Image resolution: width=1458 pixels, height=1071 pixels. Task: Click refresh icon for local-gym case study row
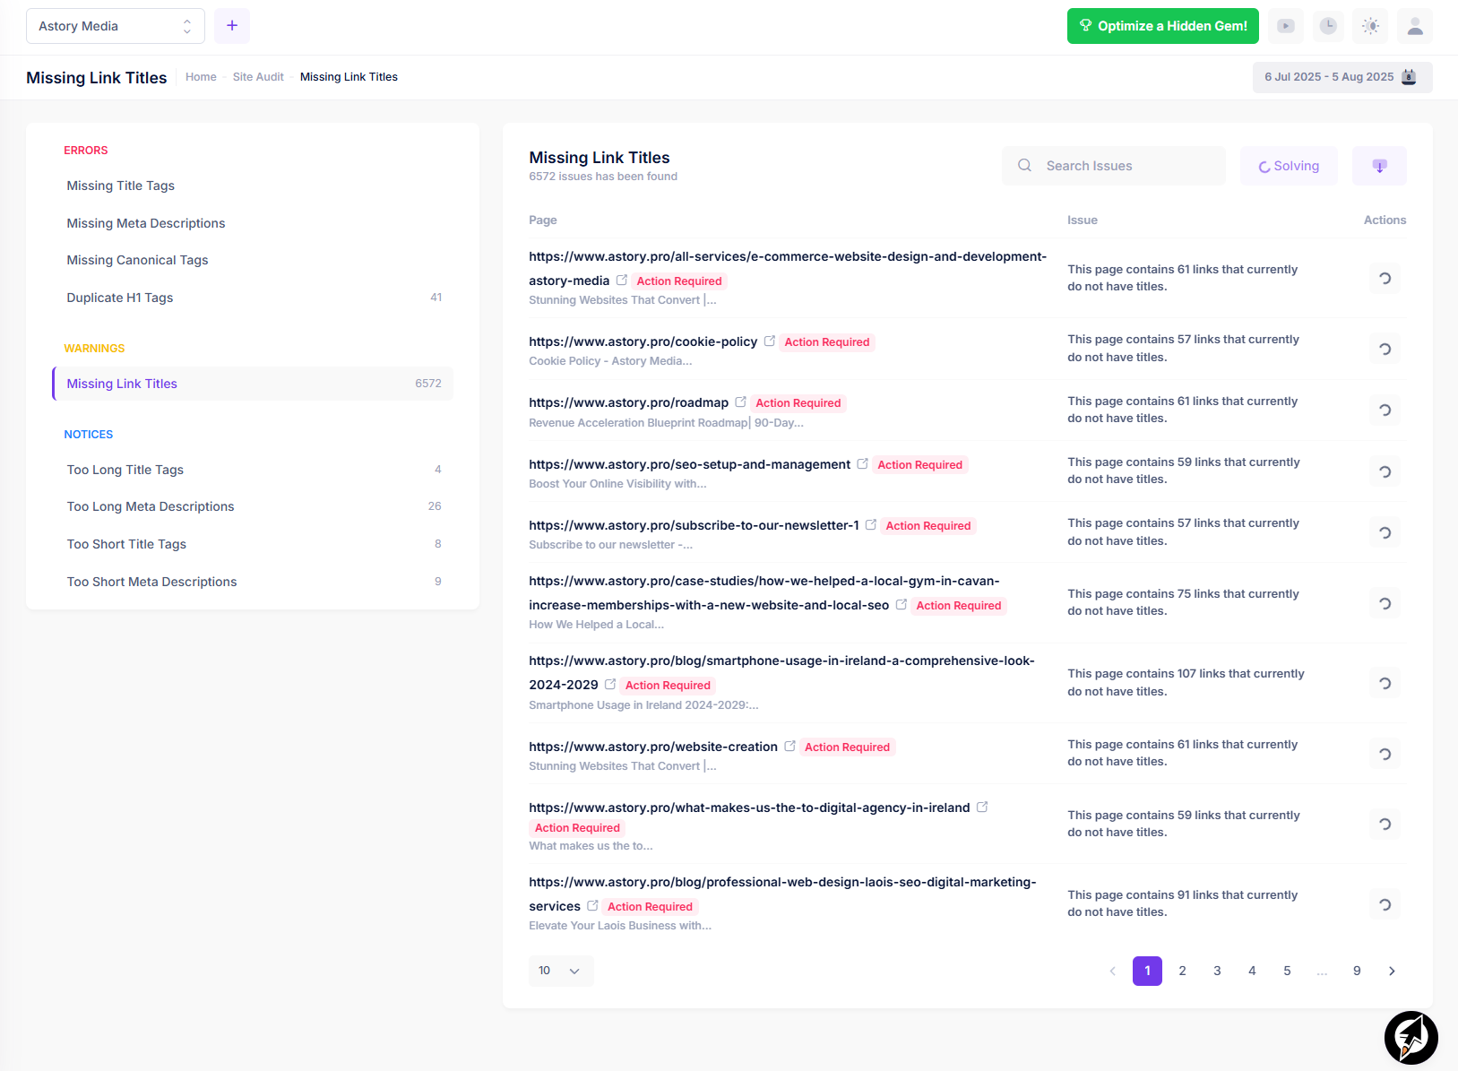(1385, 603)
